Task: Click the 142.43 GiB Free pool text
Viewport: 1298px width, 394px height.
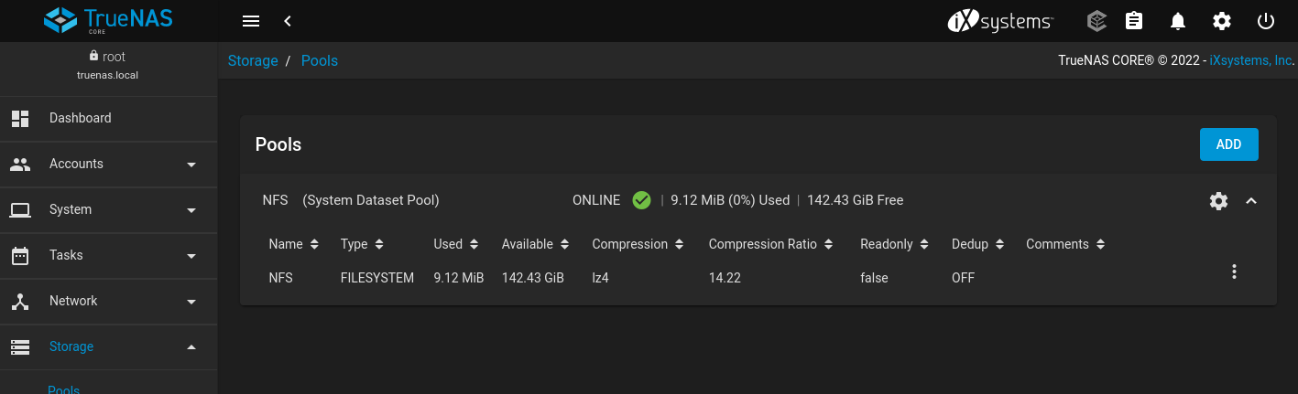Action: pos(855,200)
